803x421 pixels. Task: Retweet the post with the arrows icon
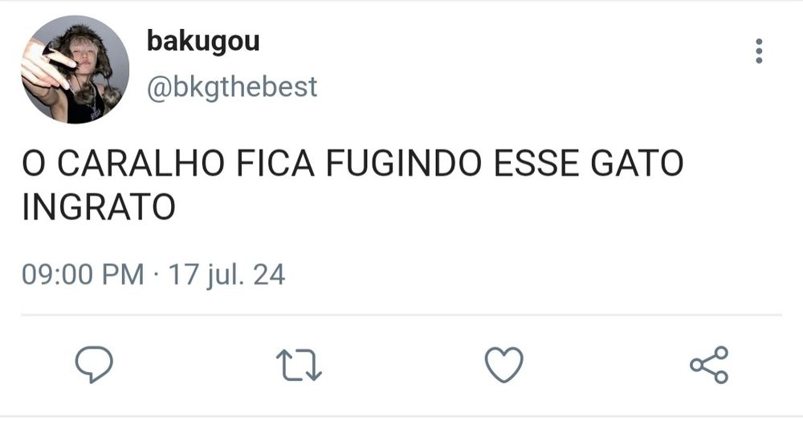(299, 365)
